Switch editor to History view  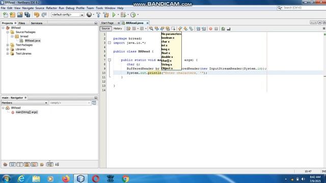118,28
